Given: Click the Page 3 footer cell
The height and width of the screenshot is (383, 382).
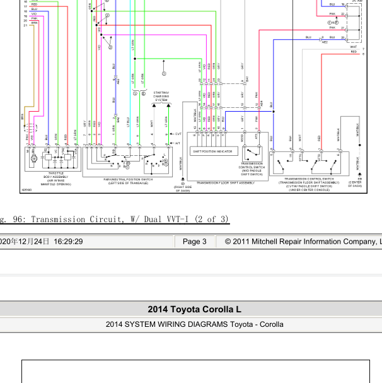Looking at the screenshot, I should [195, 242].
